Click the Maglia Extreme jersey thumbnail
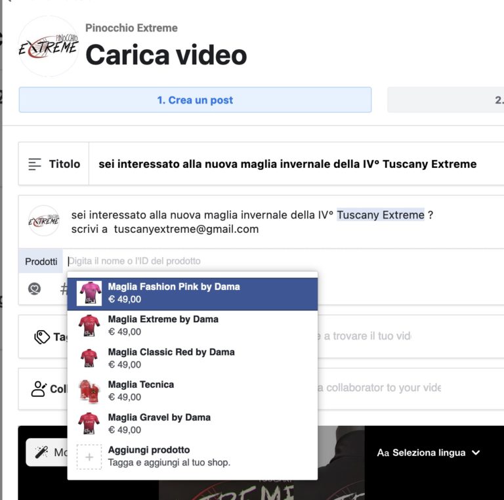The height and width of the screenshot is (500, 504). (x=89, y=325)
